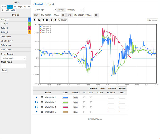
Task: Click the Refresh button
Action: pos(63,20)
